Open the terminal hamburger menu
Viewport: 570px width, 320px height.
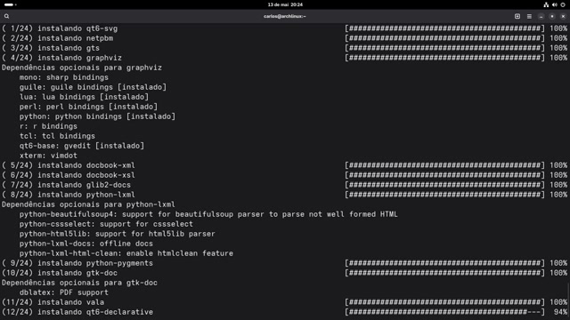[x=529, y=16]
